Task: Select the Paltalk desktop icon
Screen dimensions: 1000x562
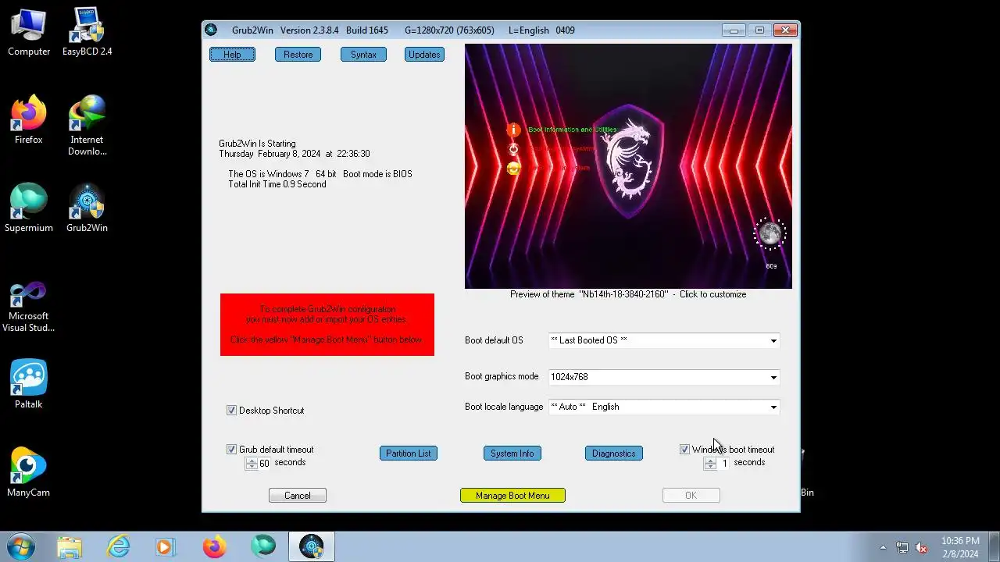Action: 28,385
